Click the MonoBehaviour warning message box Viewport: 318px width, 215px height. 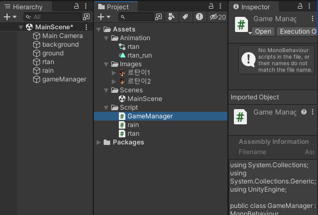276,60
